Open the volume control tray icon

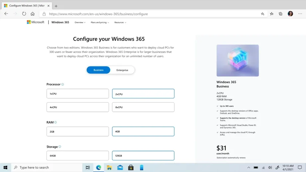(270, 168)
